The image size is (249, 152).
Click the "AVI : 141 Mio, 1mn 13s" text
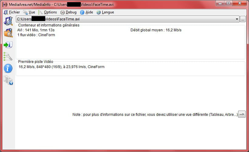tap(36, 30)
